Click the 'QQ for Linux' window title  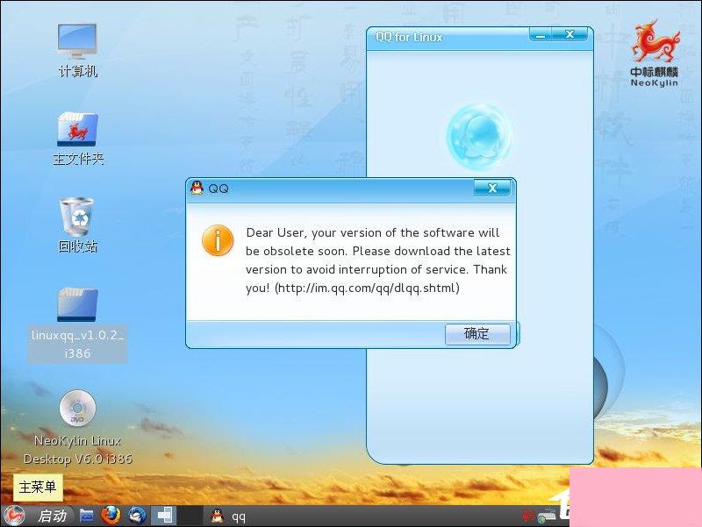click(x=409, y=37)
